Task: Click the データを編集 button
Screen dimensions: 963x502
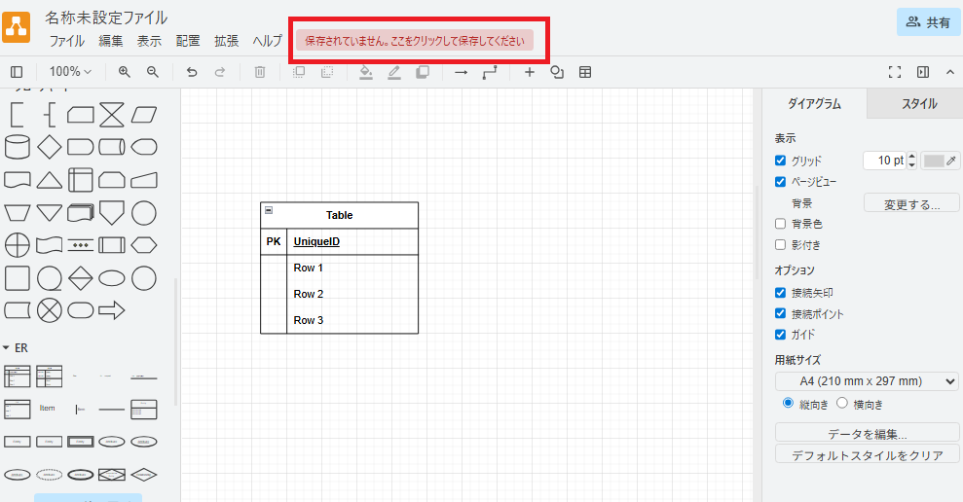Action: coord(867,434)
